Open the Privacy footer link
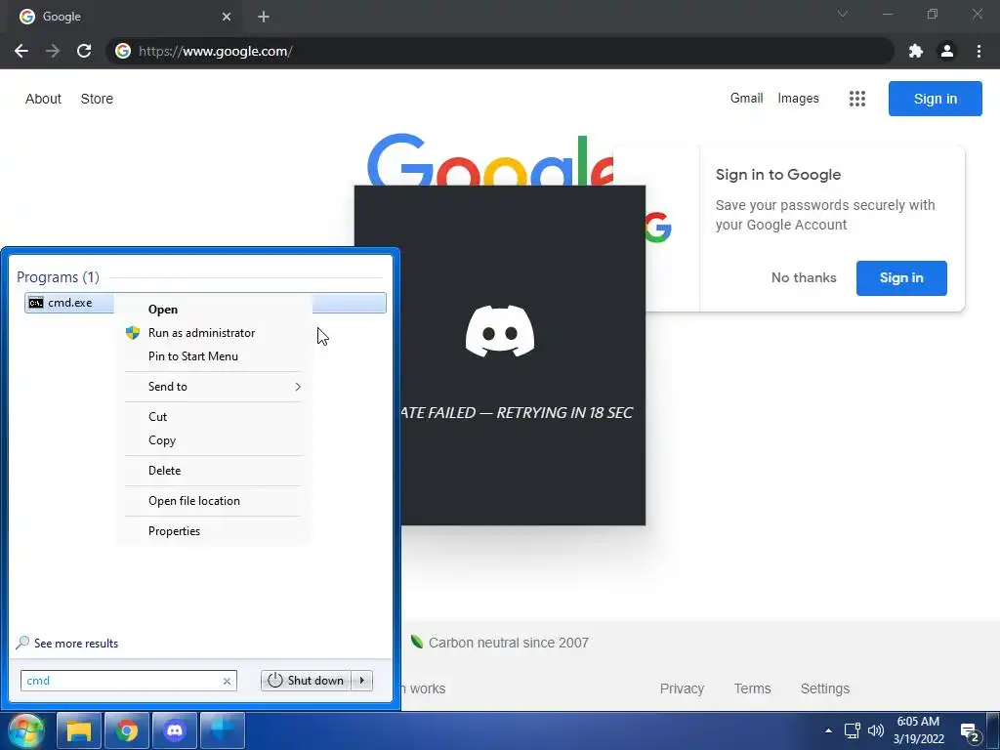Image resolution: width=1000 pixels, height=750 pixels. click(682, 688)
